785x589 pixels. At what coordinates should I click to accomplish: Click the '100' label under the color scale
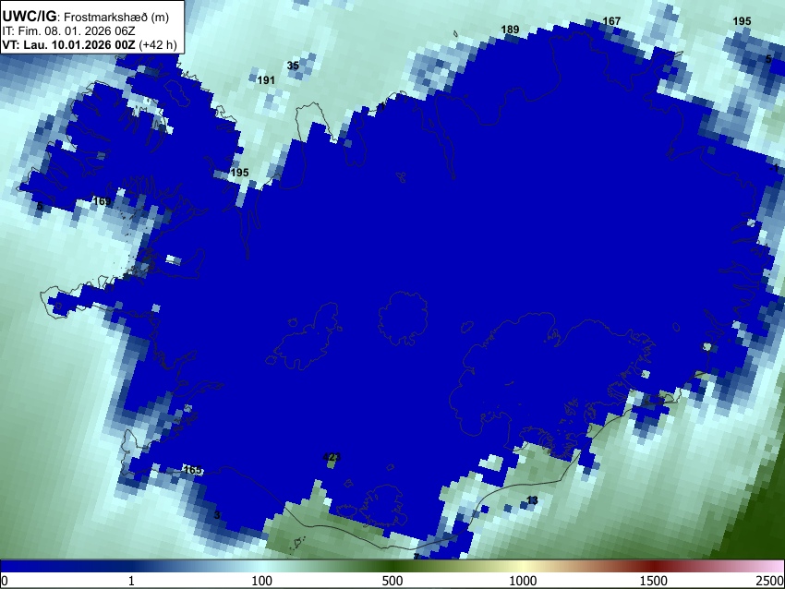(261, 581)
